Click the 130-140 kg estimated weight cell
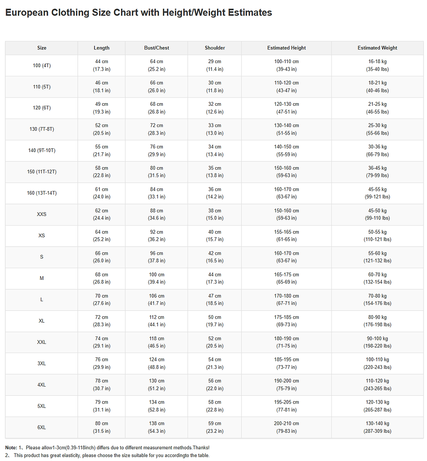This screenshot has height=461, width=427. [377, 427]
